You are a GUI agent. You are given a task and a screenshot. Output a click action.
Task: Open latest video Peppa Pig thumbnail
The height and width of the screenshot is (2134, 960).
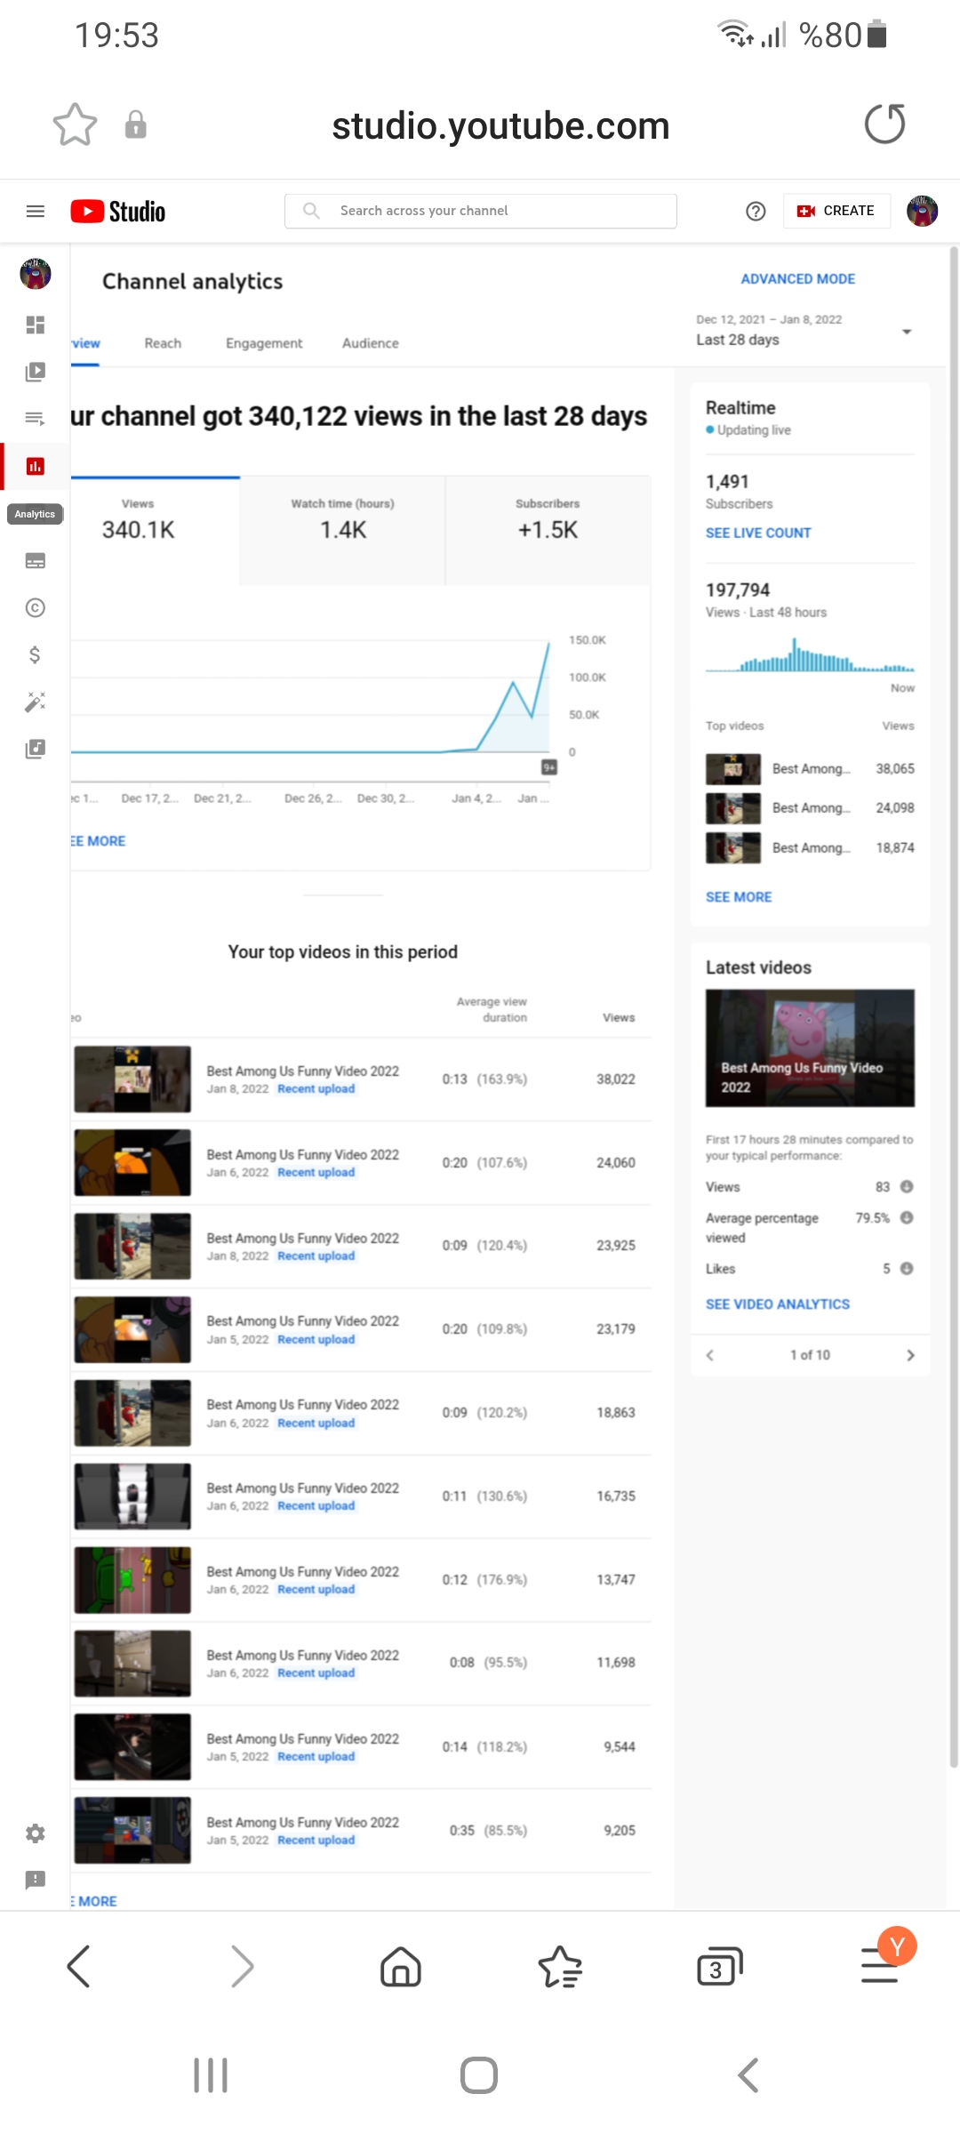point(810,1048)
